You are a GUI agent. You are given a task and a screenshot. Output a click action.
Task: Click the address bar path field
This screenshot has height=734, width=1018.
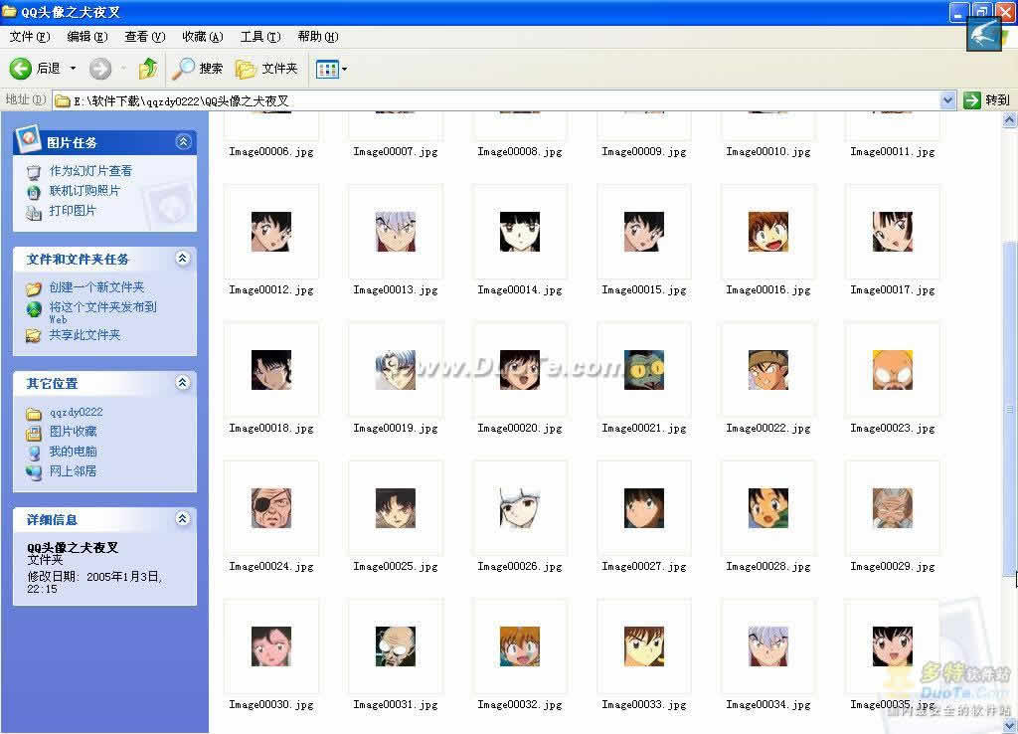coord(497,100)
